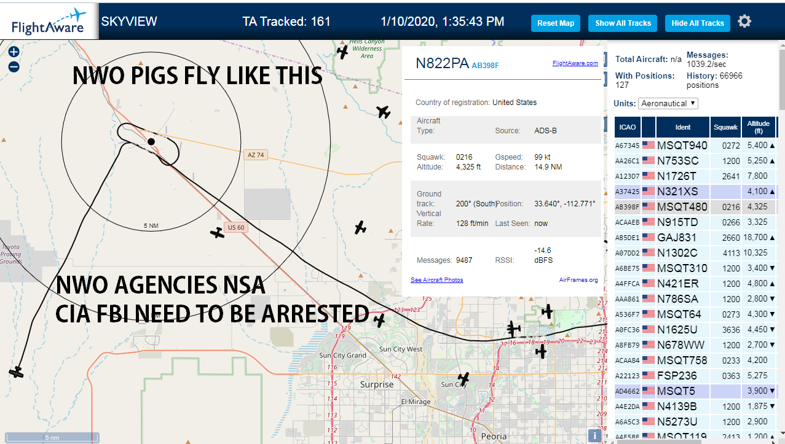785x444 pixels.
Task: Select the GAJ831 row in aircraft list
Action: [x=696, y=238]
